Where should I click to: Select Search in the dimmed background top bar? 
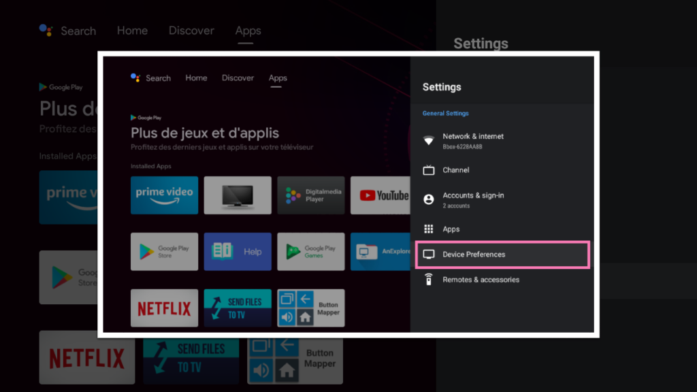[78, 31]
